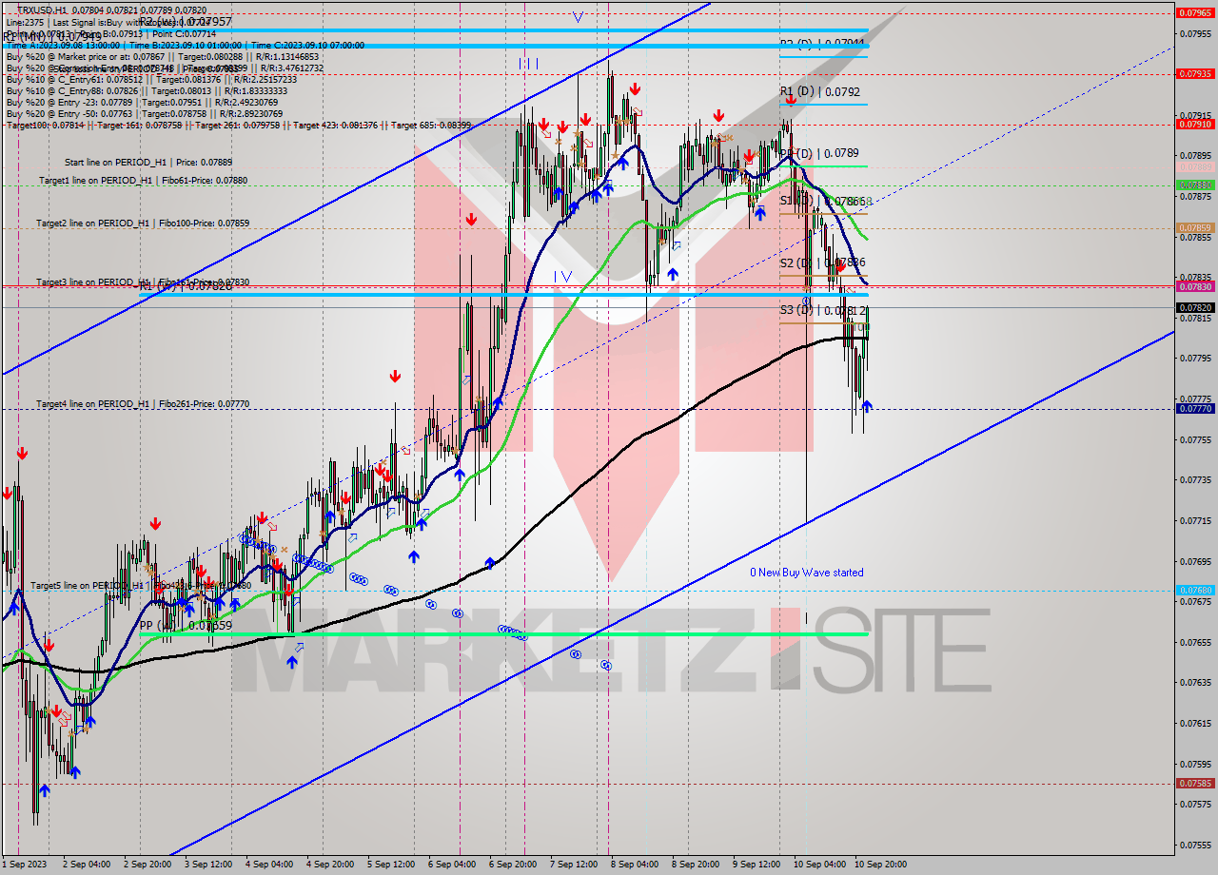The height and width of the screenshot is (875, 1218).
Task: Click the current price tag 0.07820 on axis
Action: pyautogui.click(x=1194, y=308)
